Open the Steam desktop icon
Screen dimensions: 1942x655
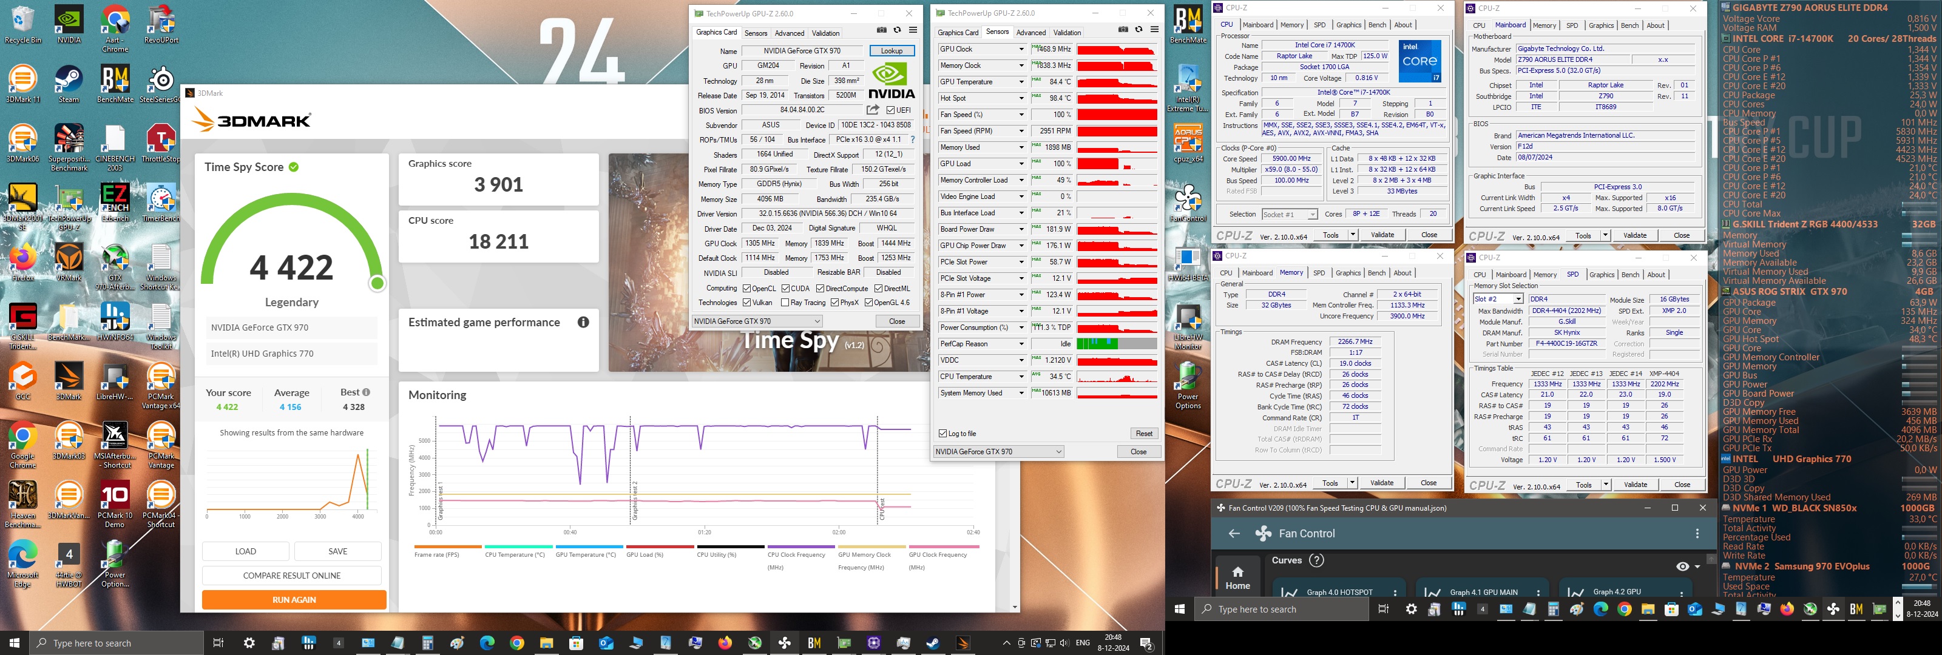(x=69, y=84)
